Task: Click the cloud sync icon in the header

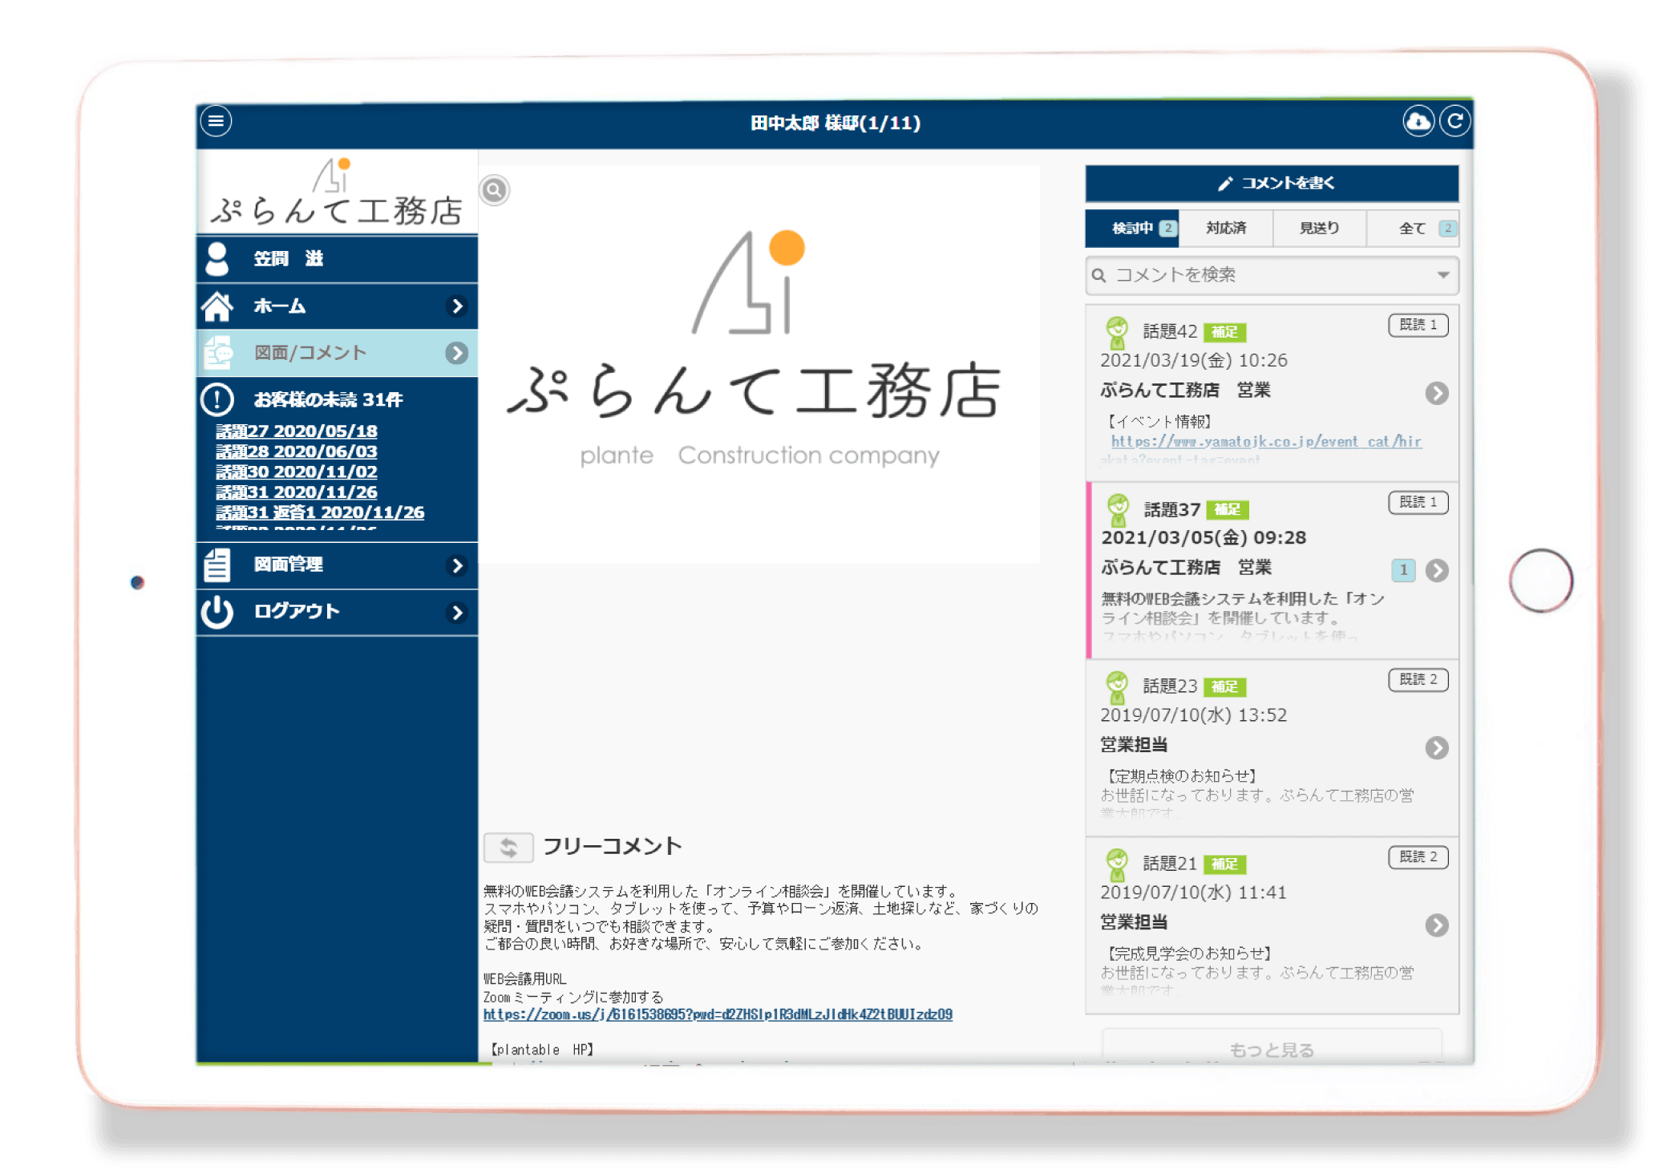Action: click(x=1418, y=122)
